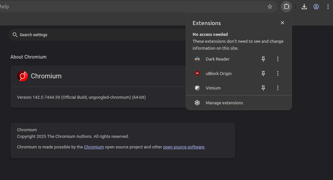Screen dimensions: 333x180
Task: Open the Chromium three-dot main menu
Action: pos(328,7)
